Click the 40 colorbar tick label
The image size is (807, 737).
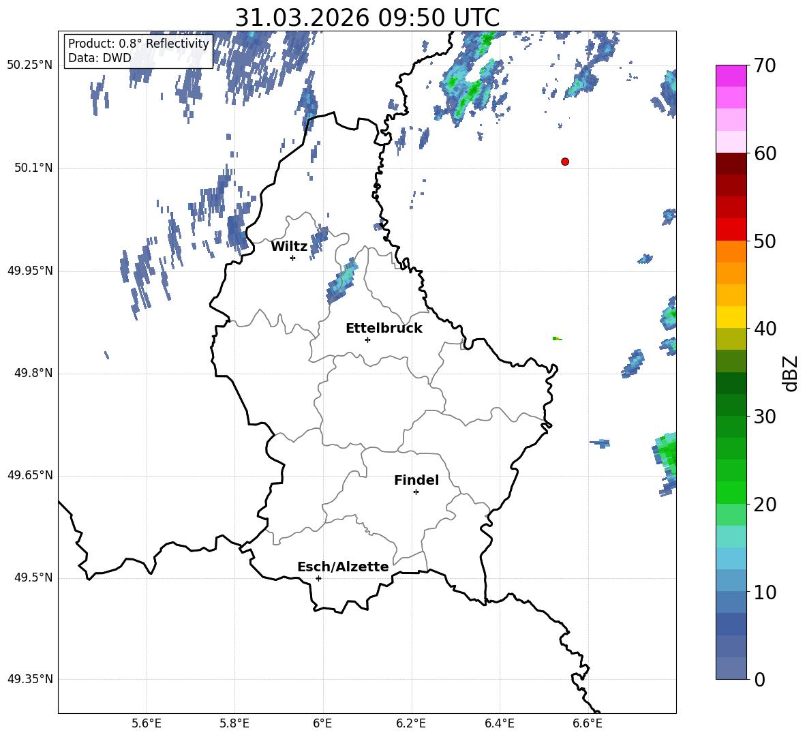(x=765, y=329)
